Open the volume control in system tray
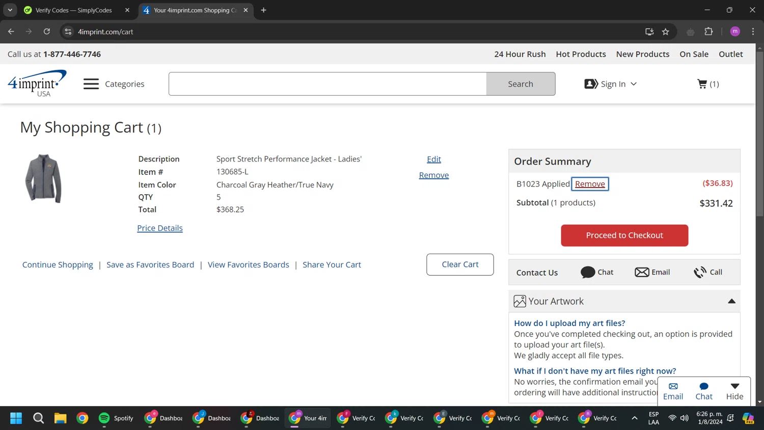Screen dimensions: 764x430 pyautogui.click(x=685, y=418)
